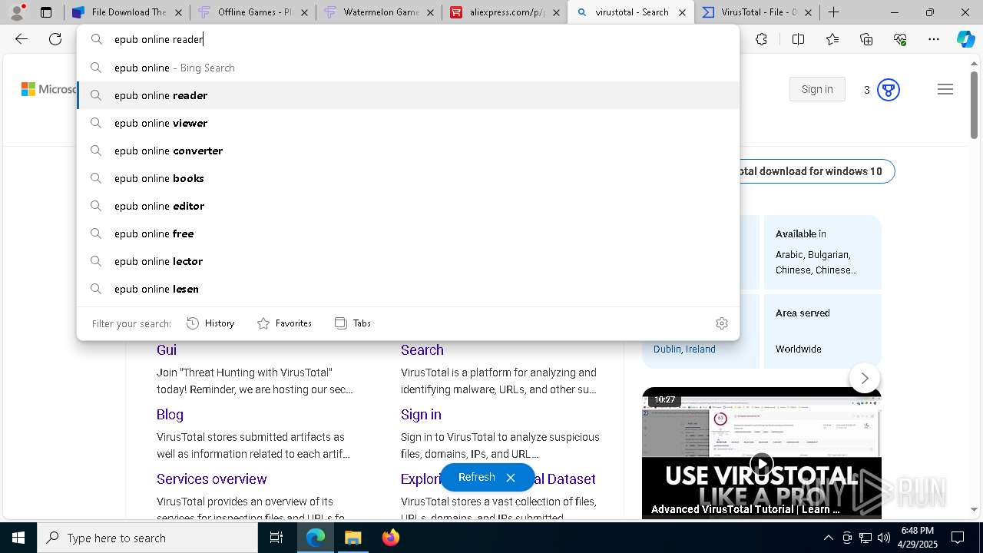
Task: Show next carousel card arrow
Action: (865, 378)
